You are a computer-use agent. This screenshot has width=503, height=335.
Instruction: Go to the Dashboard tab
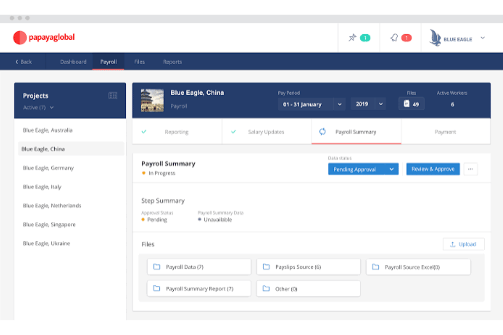click(73, 62)
